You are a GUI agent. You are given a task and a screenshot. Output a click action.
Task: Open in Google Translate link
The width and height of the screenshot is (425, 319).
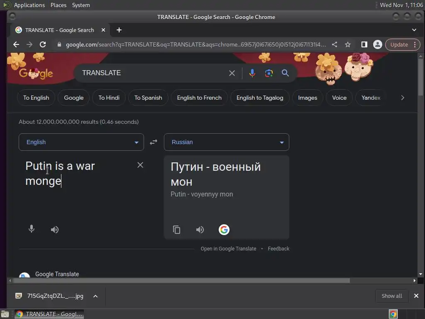click(x=228, y=249)
